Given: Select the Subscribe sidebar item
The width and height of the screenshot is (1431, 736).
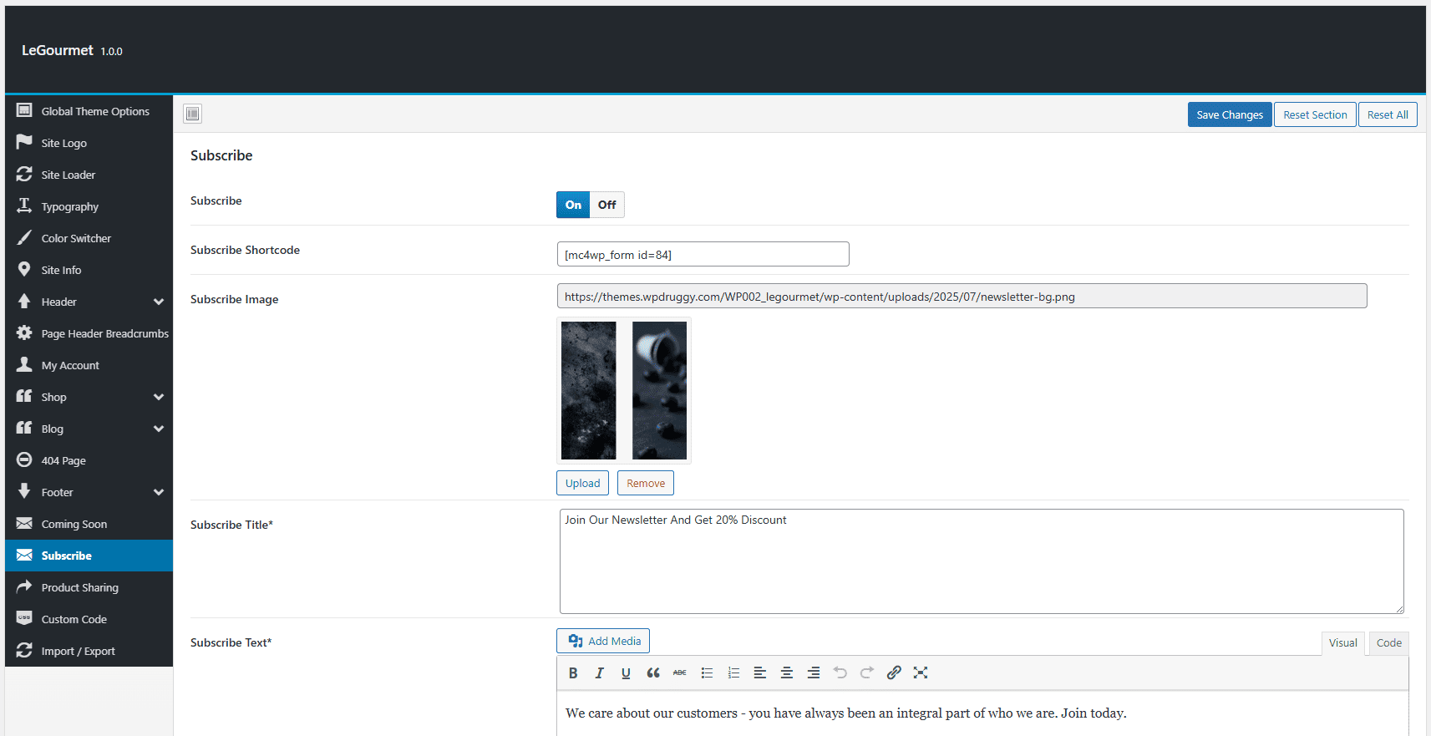Looking at the screenshot, I should pos(89,556).
